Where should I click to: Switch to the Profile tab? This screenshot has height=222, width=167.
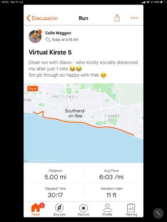(x=107, y=210)
